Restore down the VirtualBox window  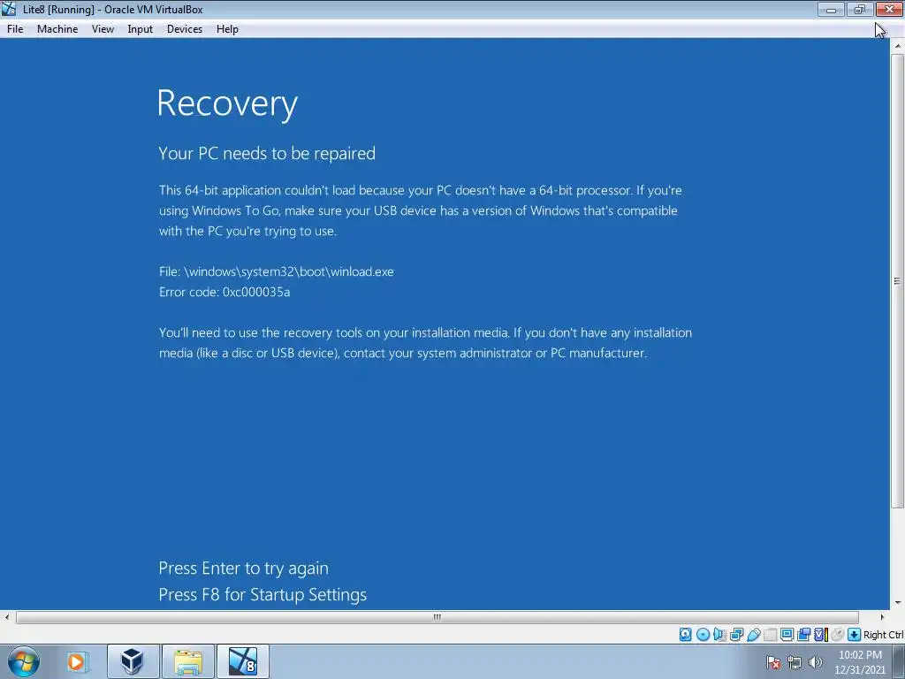pos(860,9)
